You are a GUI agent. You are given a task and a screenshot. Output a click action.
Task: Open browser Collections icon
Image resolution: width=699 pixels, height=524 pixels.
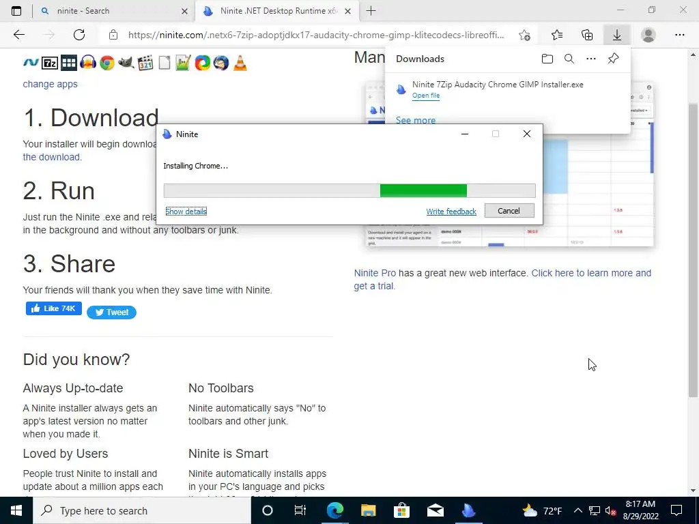[587, 35]
